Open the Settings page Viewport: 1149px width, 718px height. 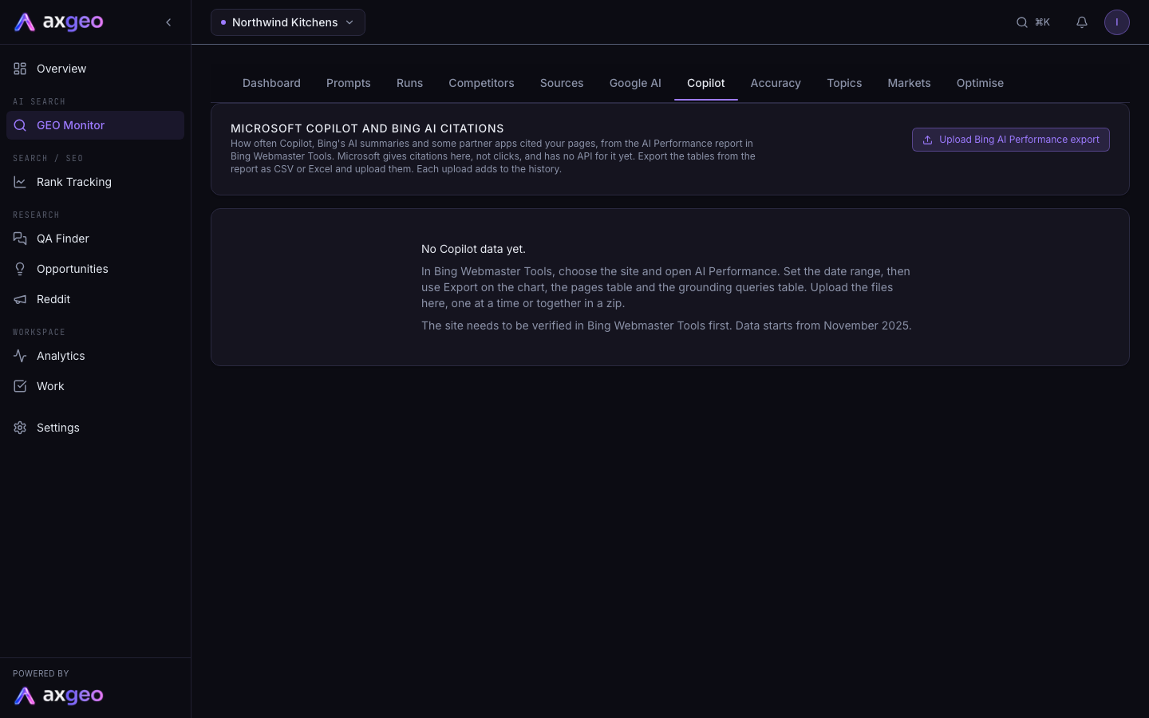95,428
